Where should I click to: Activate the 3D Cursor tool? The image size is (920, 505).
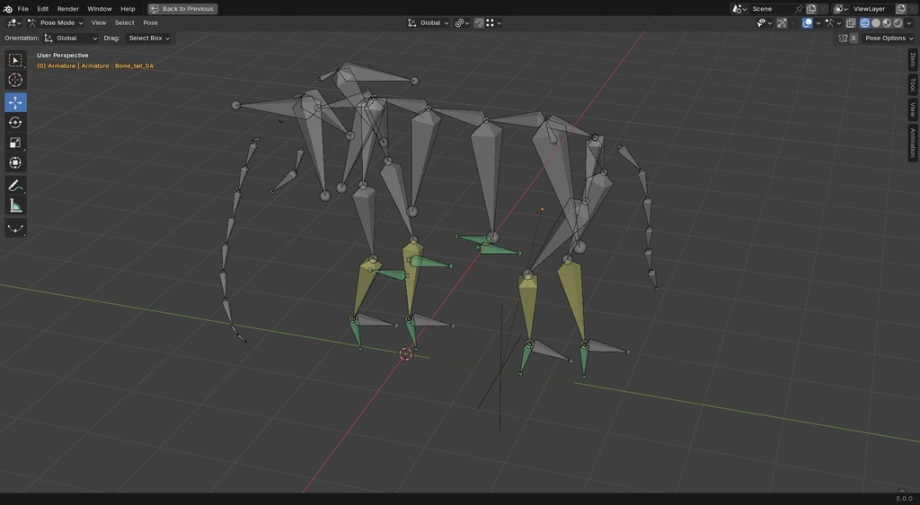[15, 80]
